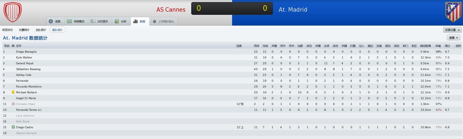Open the 分栏显示 split view icon
The height and width of the screenshot is (139, 463).
pyautogui.click(x=93, y=21)
